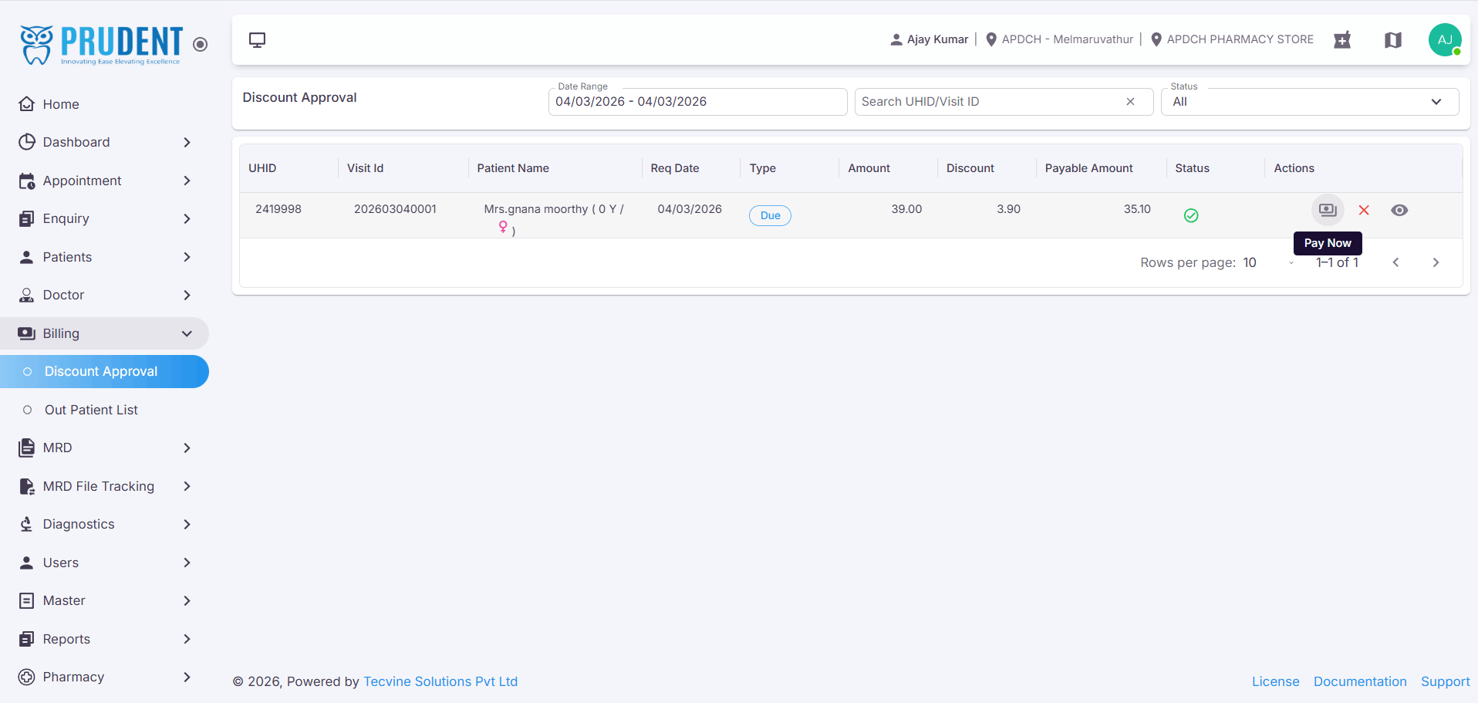Go to Home in the sidebar
Viewport: 1478px width, 703px height.
point(61,104)
